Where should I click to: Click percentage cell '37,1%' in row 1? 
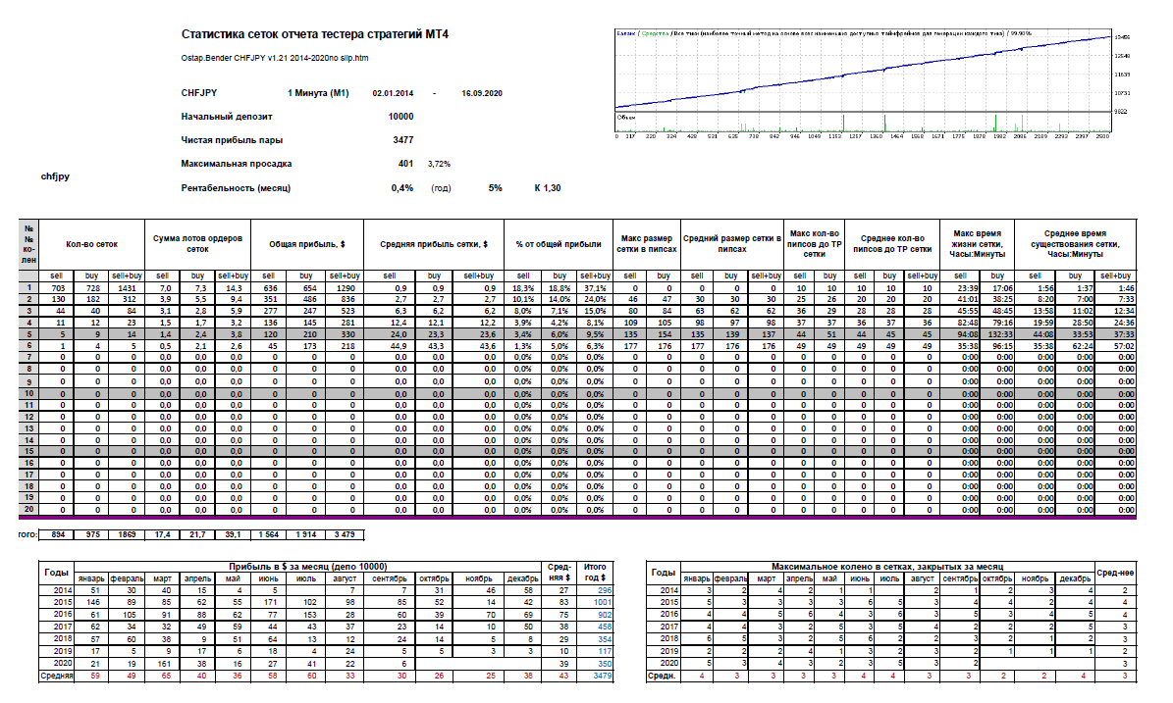pos(595,287)
